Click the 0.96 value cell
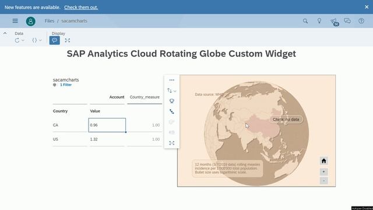 (x=107, y=125)
